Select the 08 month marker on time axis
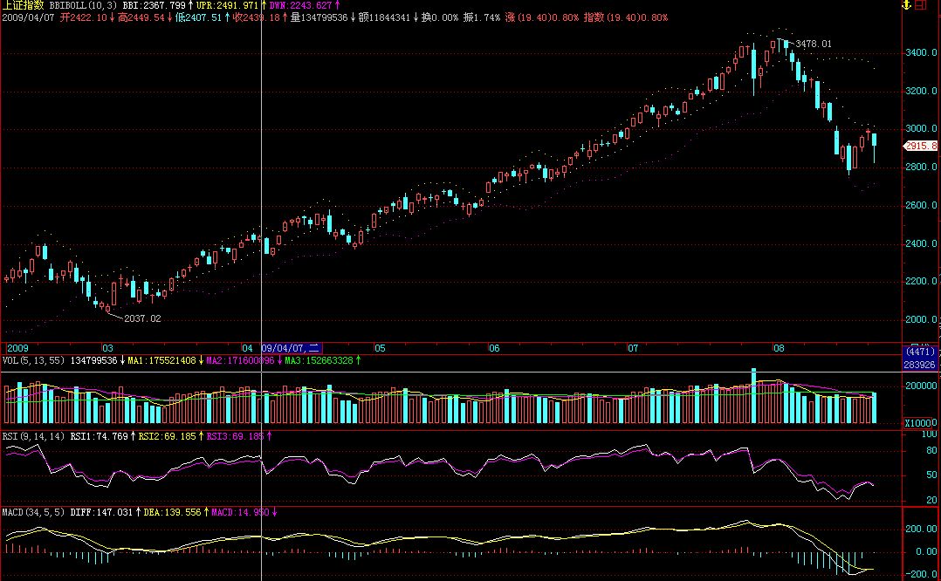941x581 pixels. (x=779, y=348)
